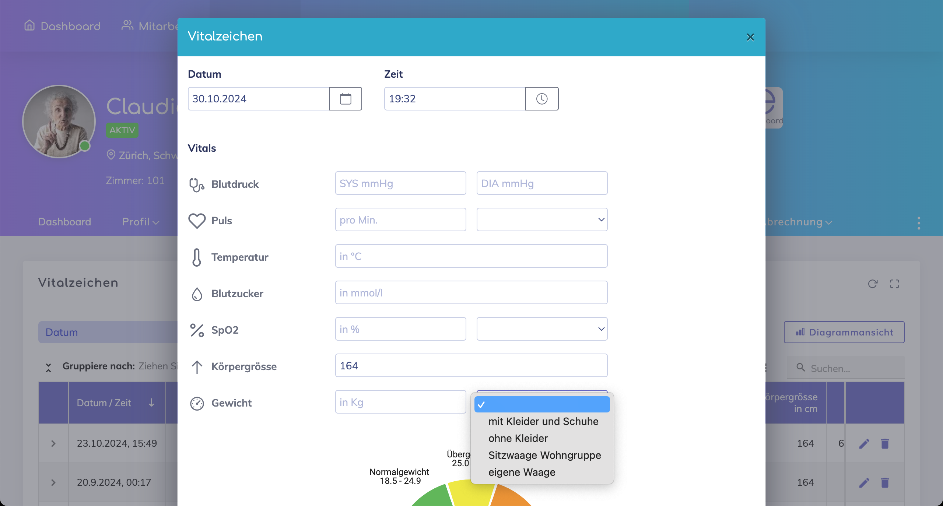
Task: Select 'mit Kleider und Schuhe' option
Action: (543, 421)
